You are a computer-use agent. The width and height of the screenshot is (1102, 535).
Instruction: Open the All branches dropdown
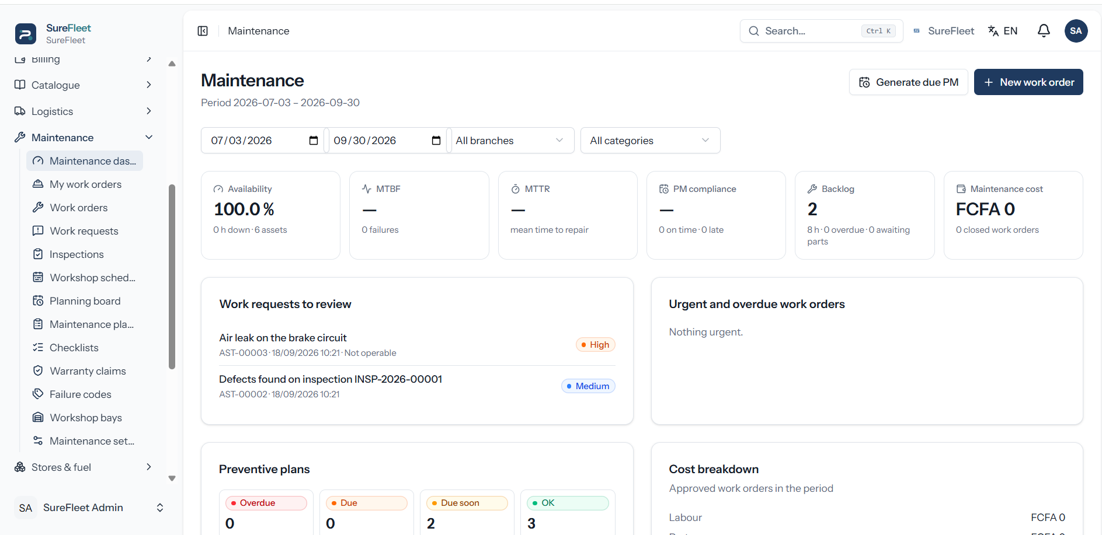point(510,141)
